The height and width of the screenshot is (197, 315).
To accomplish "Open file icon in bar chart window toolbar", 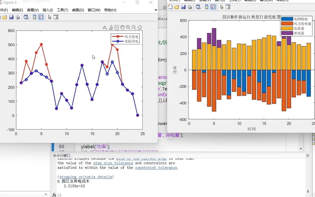I will click(177, 7).
